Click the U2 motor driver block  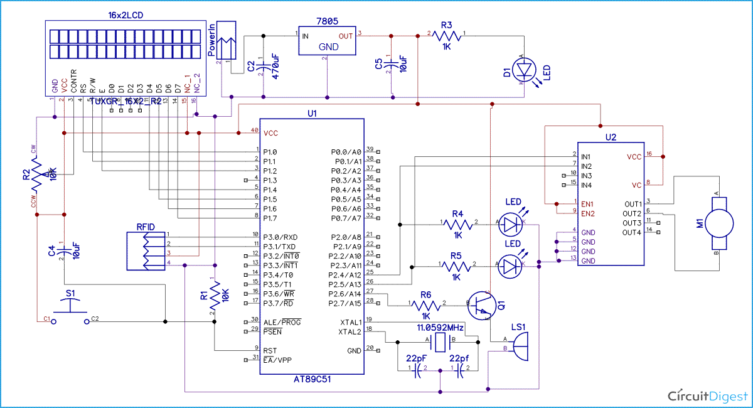[610, 204]
